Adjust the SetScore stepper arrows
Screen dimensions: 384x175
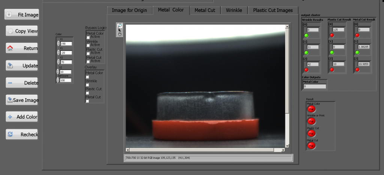point(58,80)
